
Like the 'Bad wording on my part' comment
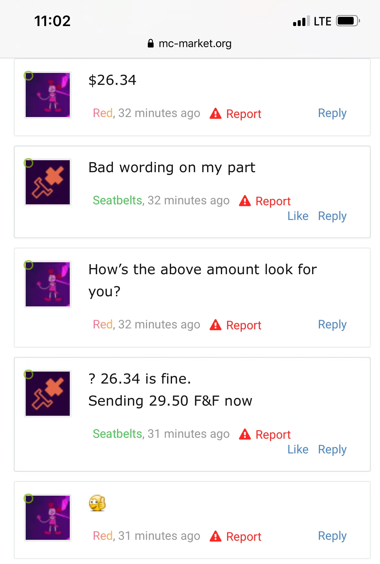click(298, 216)
